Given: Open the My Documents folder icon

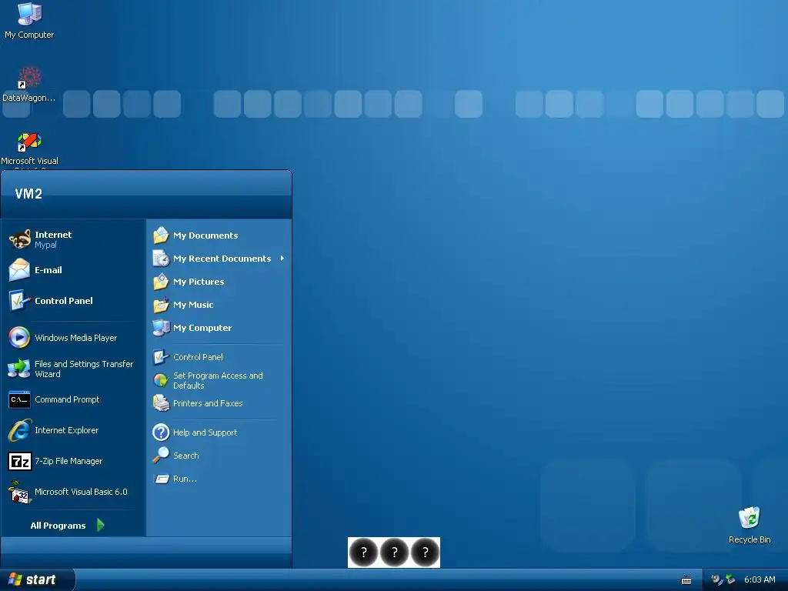Looking at the screenshot, I should point(161,235).
